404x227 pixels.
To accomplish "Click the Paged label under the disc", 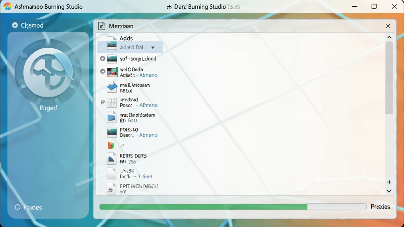I will pyautogui.click(x=49, y=108).
